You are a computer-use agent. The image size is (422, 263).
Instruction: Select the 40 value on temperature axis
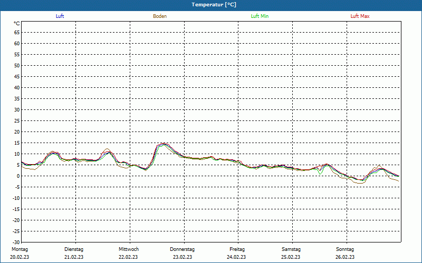17,87
